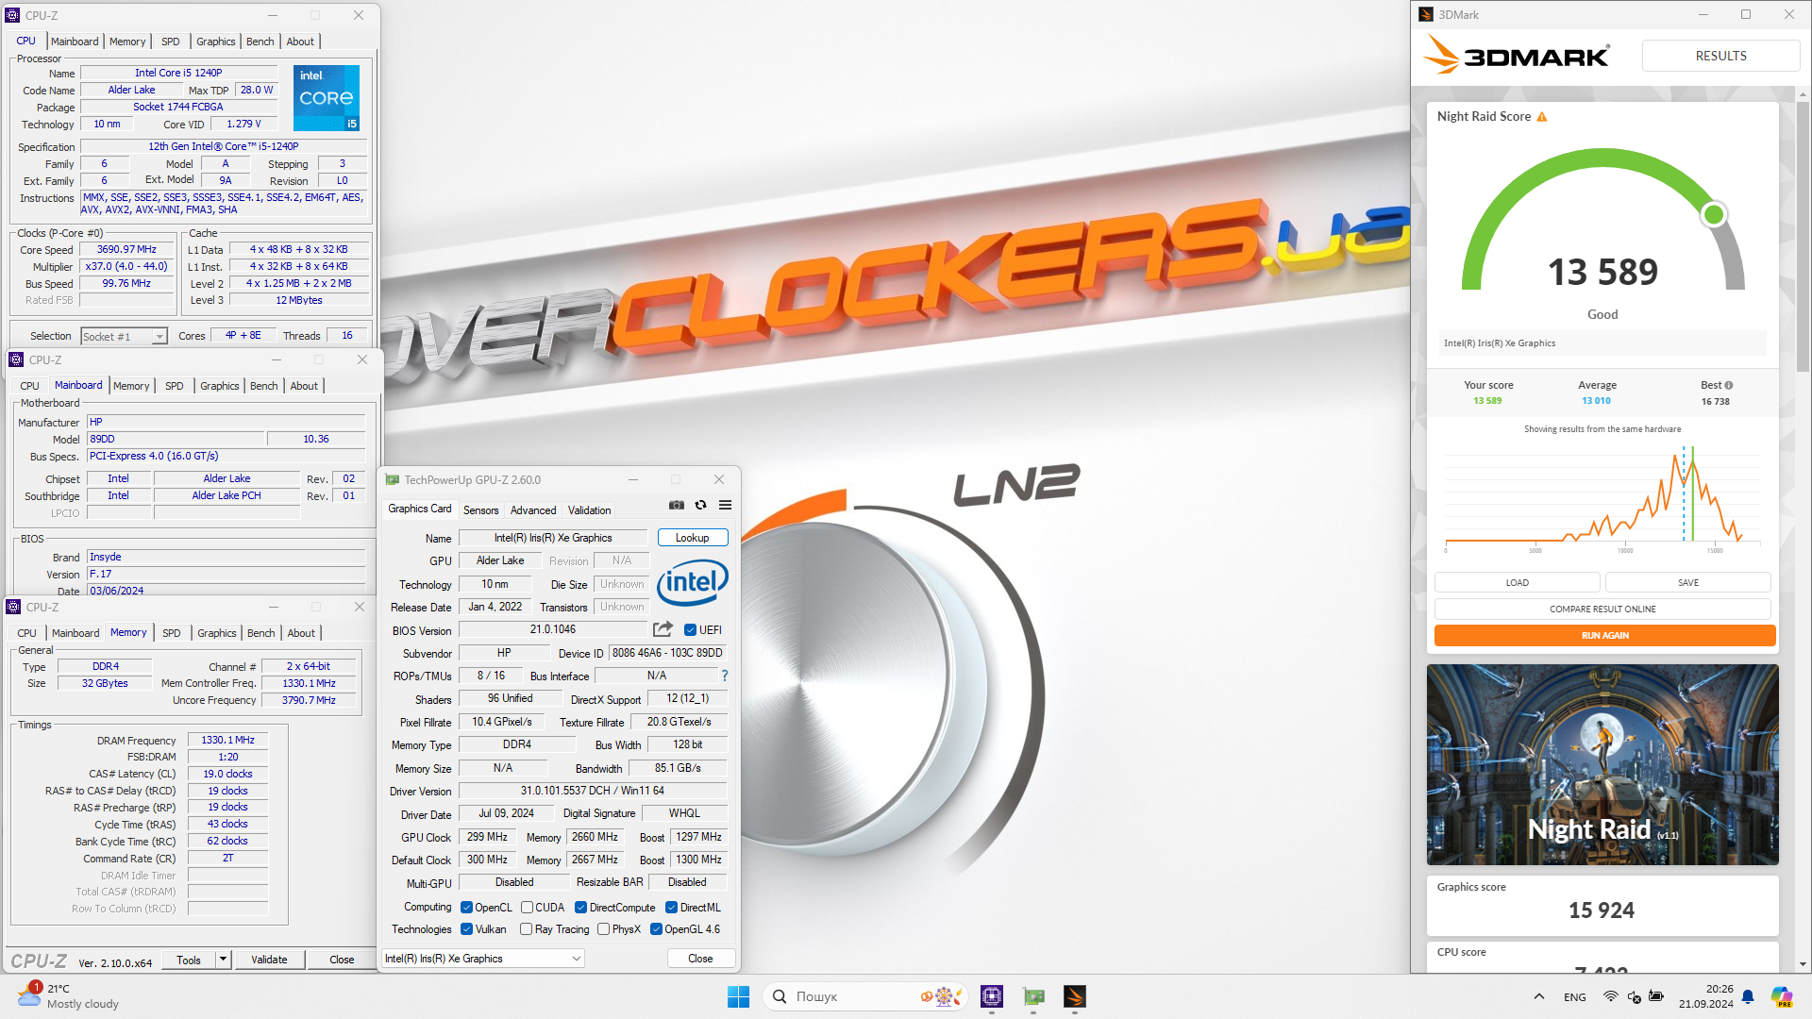
Task: Open the Copilot preview icon
Action: click(x=1781, y=996)
